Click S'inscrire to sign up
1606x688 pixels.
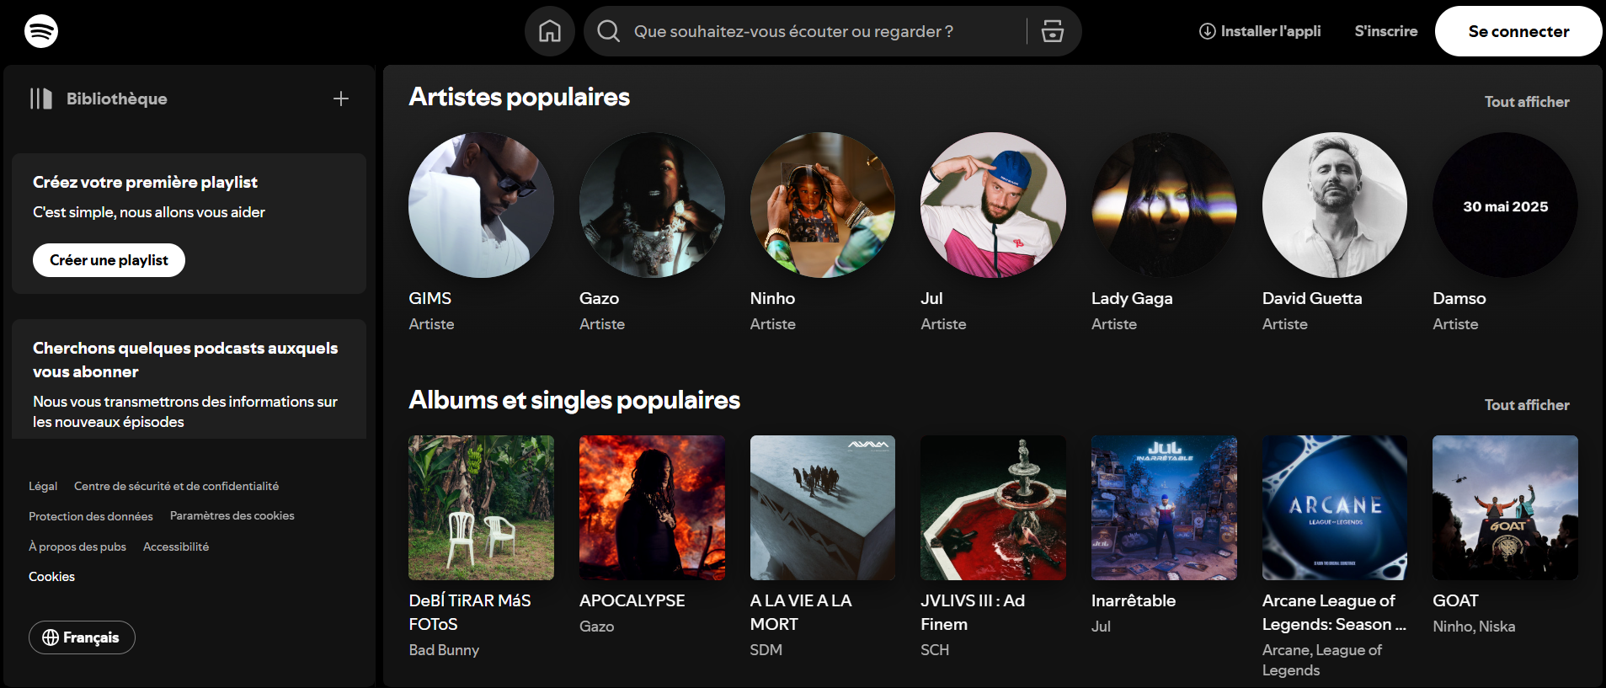point(1386,31)
